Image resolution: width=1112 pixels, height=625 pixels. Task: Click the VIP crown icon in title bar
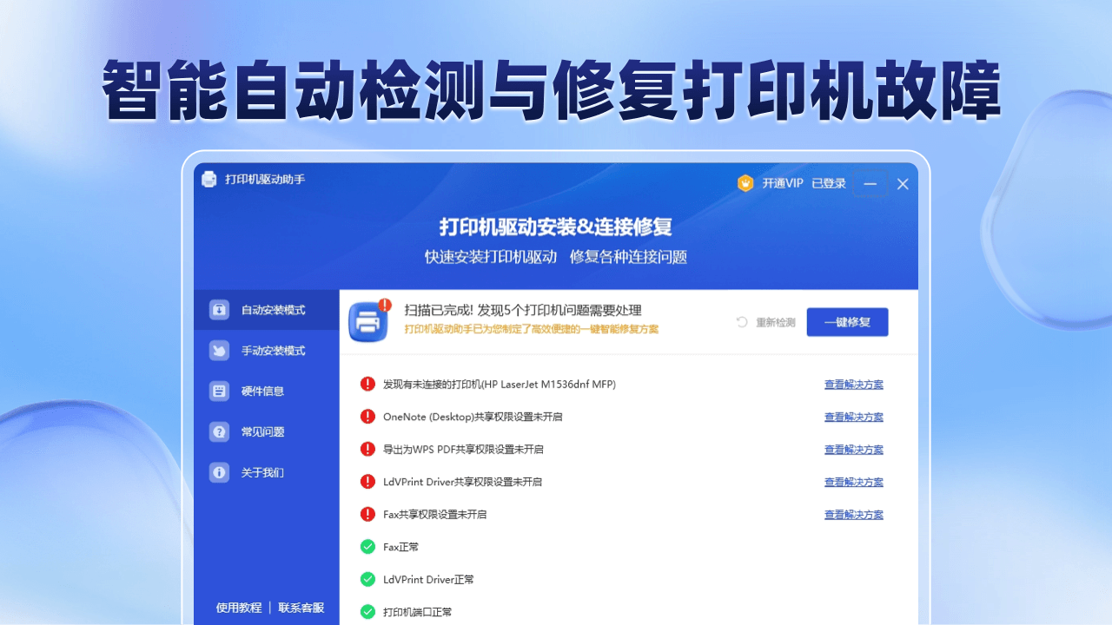[x=745, y=183]
